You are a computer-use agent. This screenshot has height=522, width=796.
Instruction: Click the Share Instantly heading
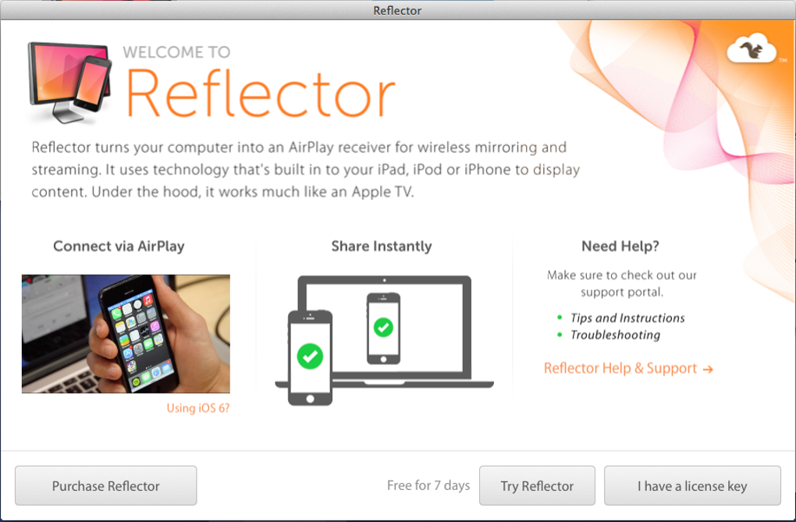click(x=382, y=247)
